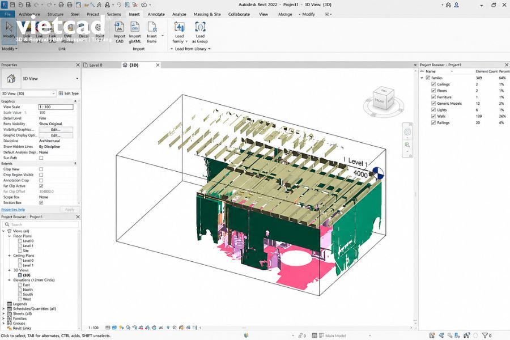Click the zoom region icon on navigation bar

[407, 145]
